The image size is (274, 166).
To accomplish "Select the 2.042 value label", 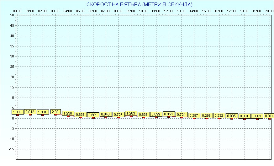I will (30, 112).
